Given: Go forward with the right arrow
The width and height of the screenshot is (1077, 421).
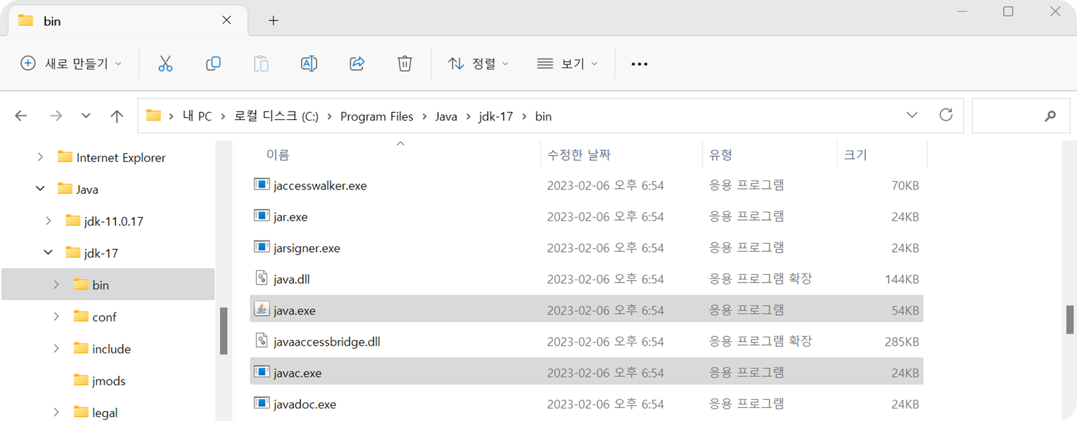Looking at the screenshot, I should (56, 115).
